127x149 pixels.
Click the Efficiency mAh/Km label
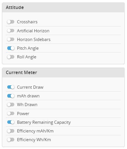35,131
